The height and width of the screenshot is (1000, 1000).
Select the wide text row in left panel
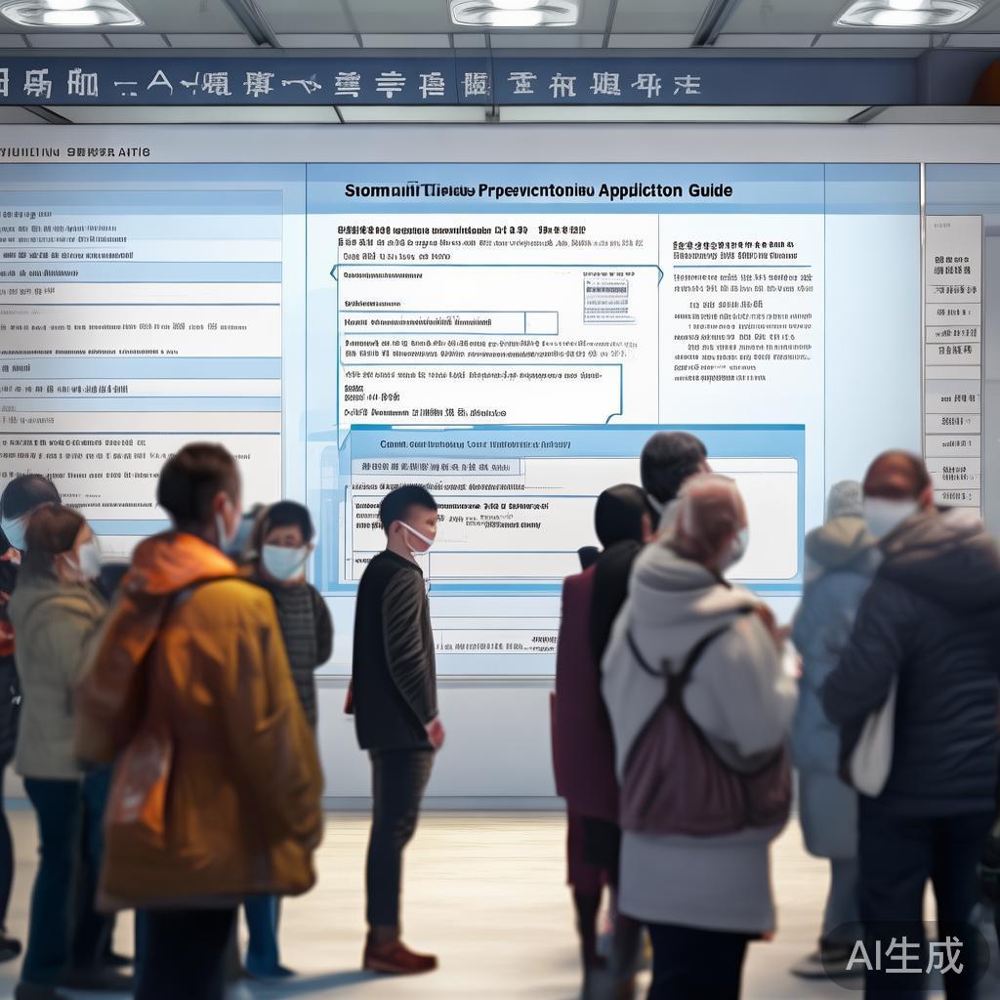(x=141, y=331)
